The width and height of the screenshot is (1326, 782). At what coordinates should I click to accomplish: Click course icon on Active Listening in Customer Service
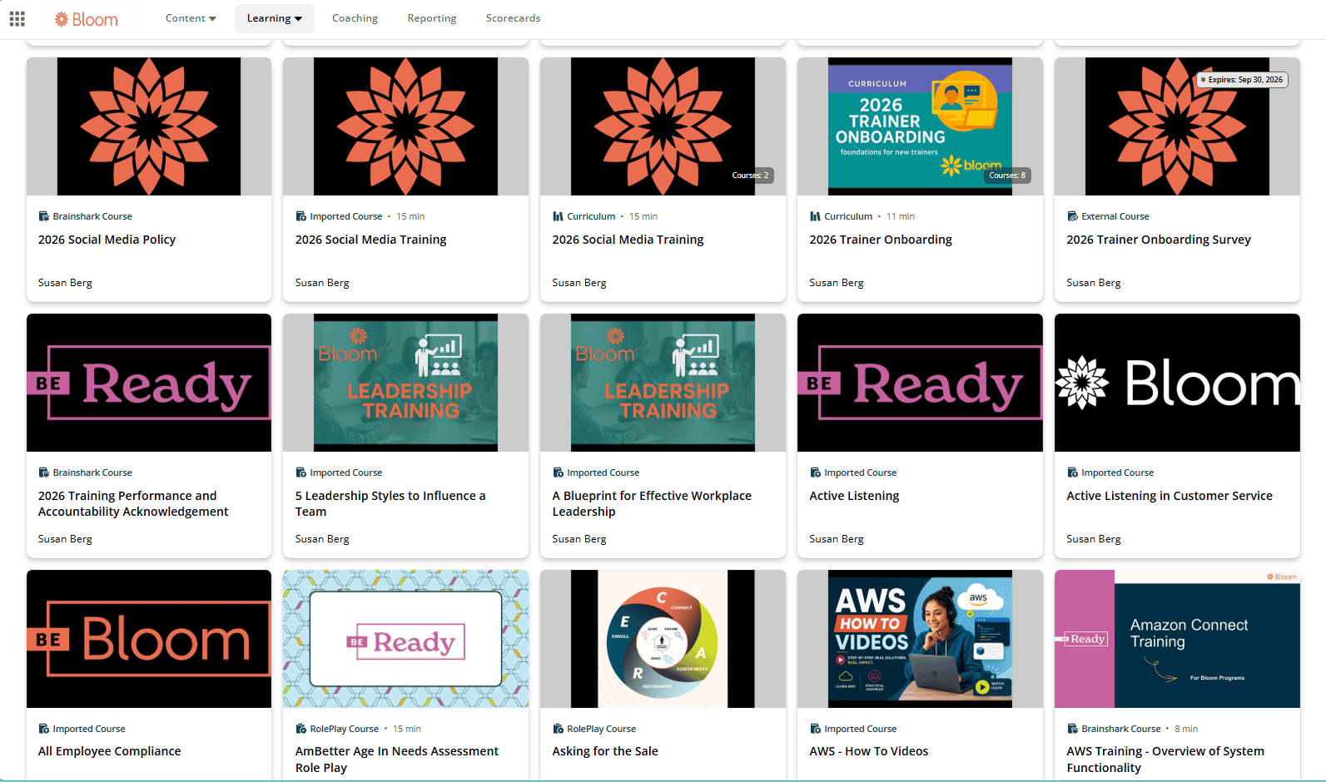(x=1072, y=473)
